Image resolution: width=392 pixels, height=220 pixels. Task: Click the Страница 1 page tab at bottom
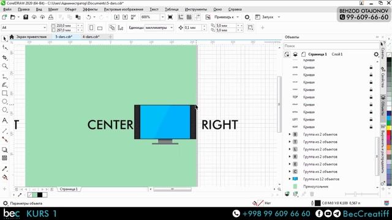coord(69,189)
